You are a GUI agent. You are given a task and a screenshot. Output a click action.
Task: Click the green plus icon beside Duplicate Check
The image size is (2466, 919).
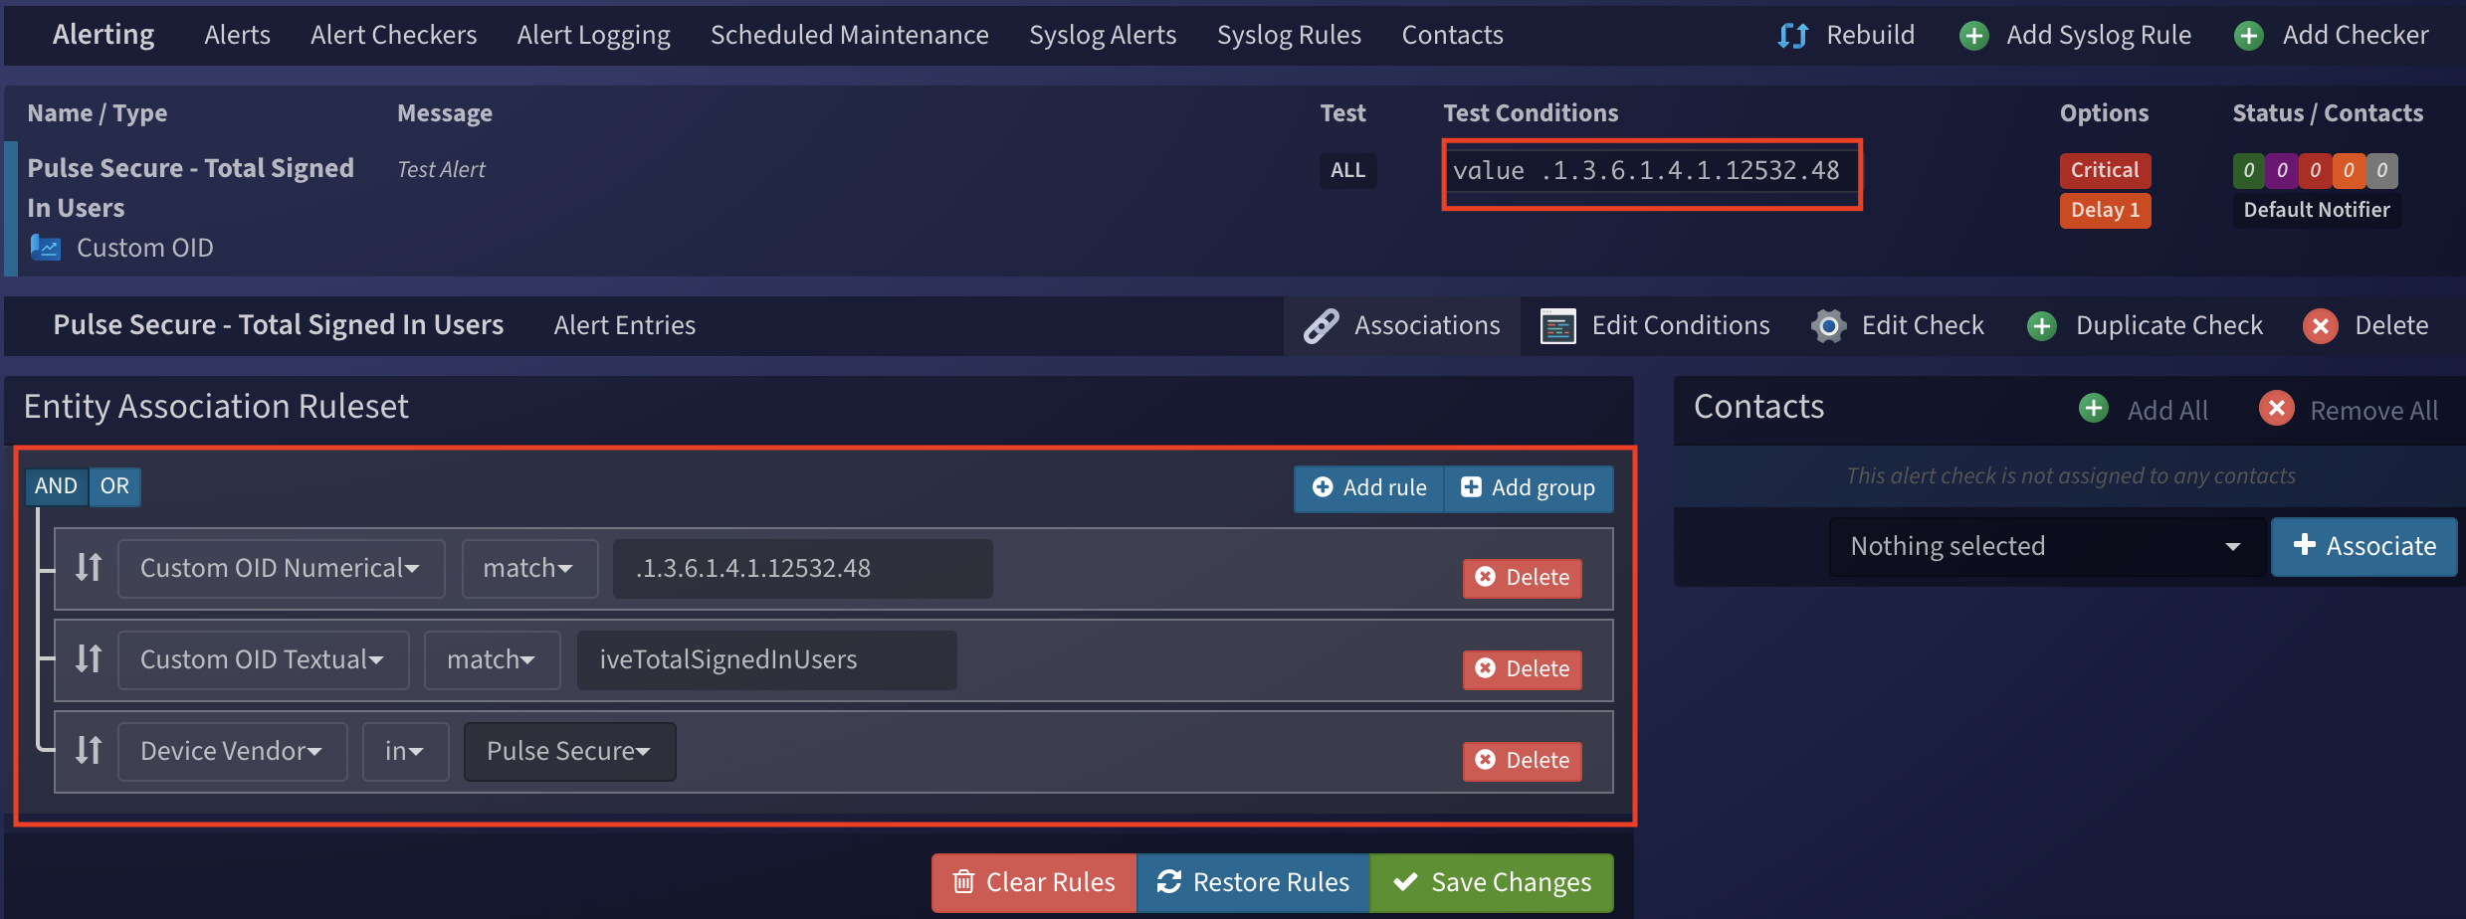(x=2042, y=326)
